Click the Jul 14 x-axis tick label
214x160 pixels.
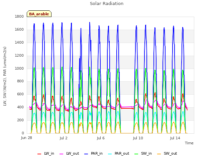[x=175, y=138]
